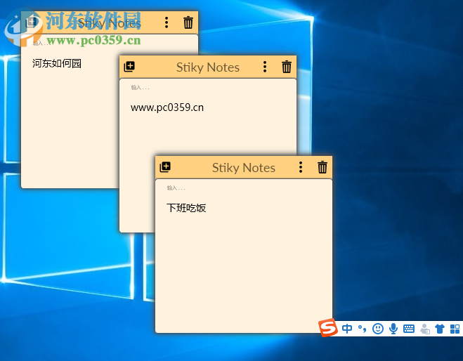463x361 pixels.
Task: Delete the www.pc0359.cn note
Action: (287, 67)
